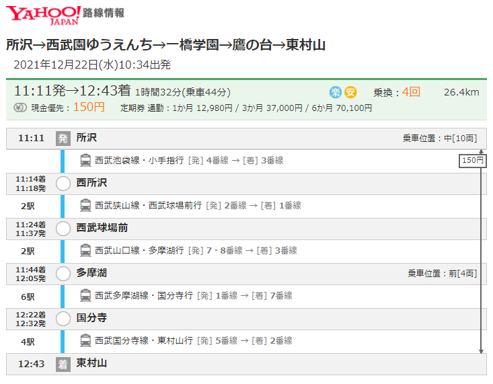The height and width of the screenshot is (384, 493).
Task: Open the 西所沢 station entry
Action: [x=91, y=183]
